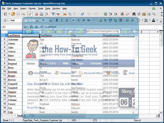Click the Hyperlink globe icon

coord(106,14)
